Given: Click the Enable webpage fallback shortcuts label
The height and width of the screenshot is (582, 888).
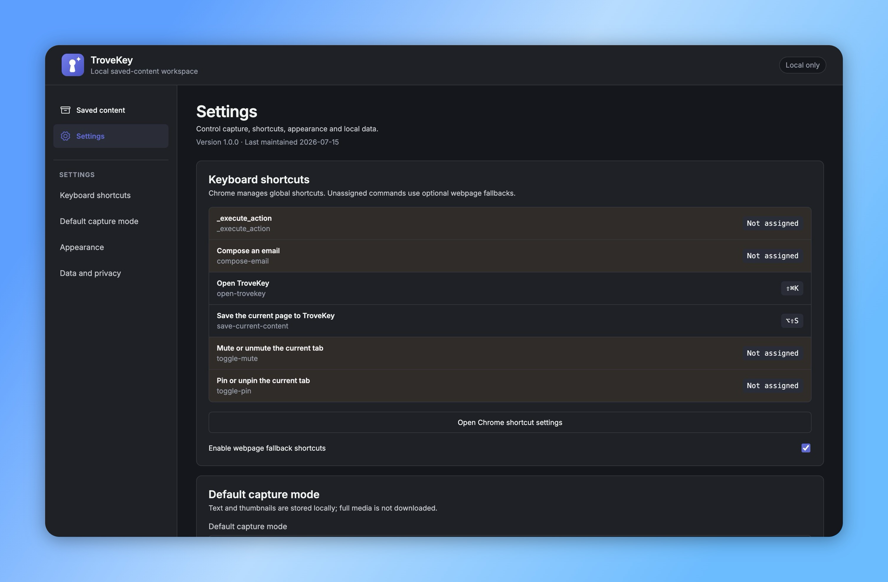Looking at the screenshot, I should [x=267, y=448].
